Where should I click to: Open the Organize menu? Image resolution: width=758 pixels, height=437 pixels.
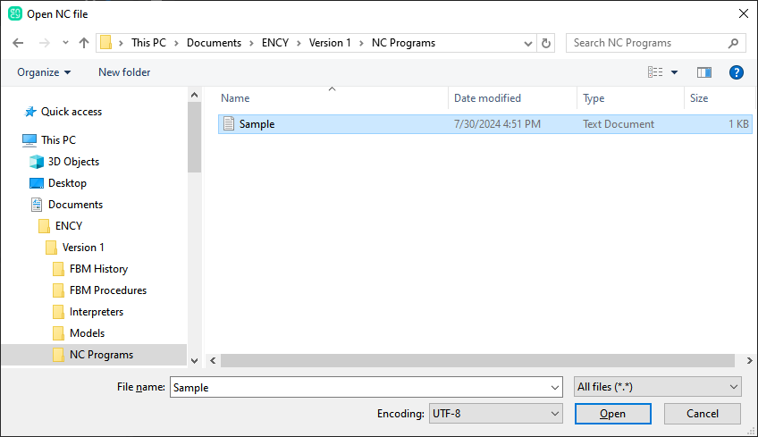[43, 72]
